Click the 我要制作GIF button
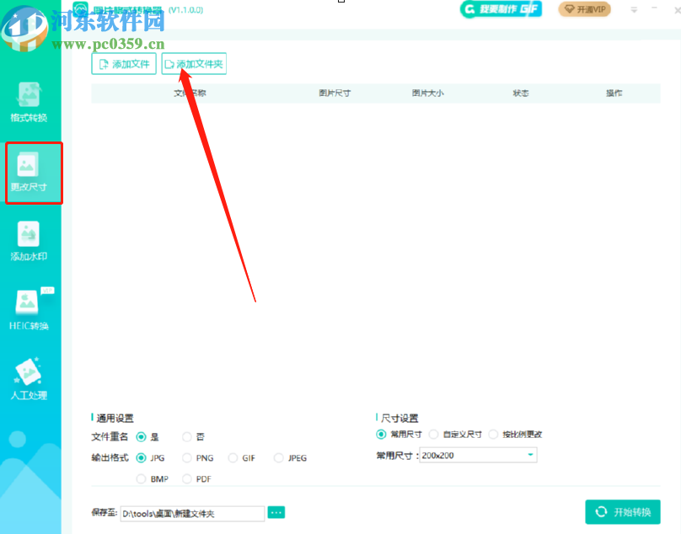The height and width of the screenshot is (534, 681). (500, 9)
